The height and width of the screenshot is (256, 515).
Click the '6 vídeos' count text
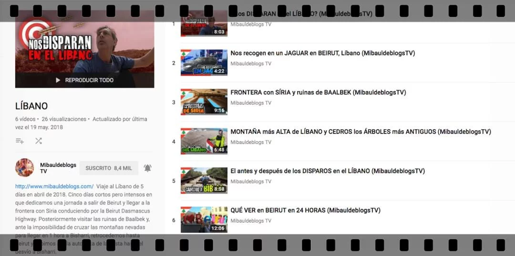tap(25, 119)
